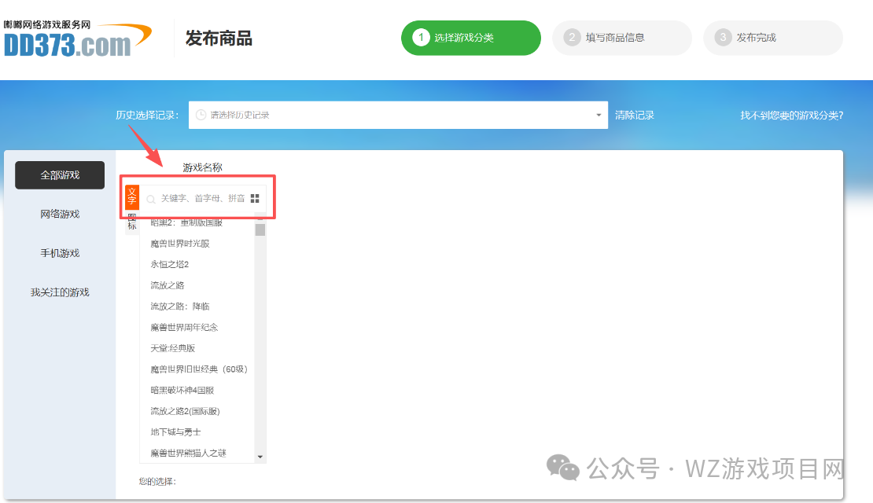Click the 清除记录 link
The height and width of the screenshot is (503, 873).
tap(634, 115)
